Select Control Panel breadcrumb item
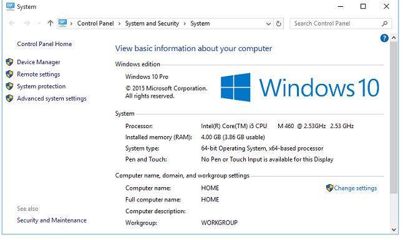Screen dimensions: 403x240 [95, 23]
